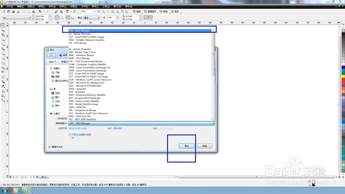Select 桌面 in the dialog sidebar
This screenshot has width=345, height=194.
pos(55,77)
